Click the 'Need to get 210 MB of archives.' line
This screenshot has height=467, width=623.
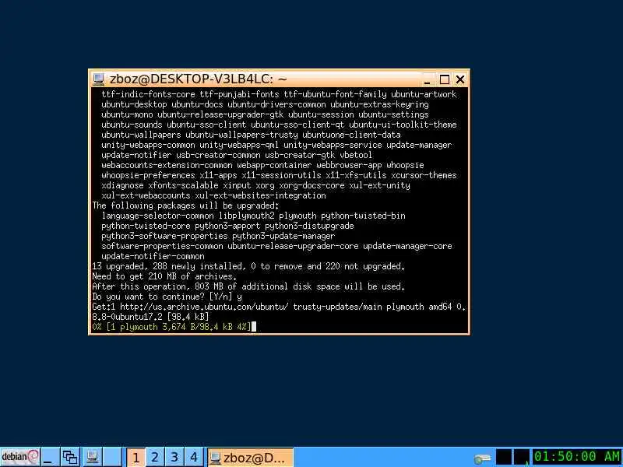coord(164,276)
